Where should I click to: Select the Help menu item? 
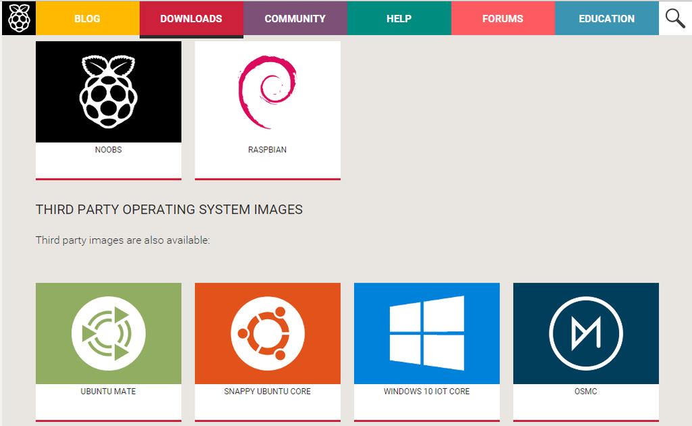[399, 18]
